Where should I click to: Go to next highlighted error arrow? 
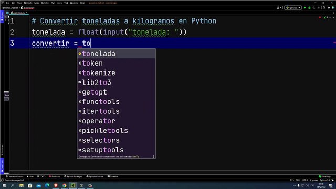(334, 17)
